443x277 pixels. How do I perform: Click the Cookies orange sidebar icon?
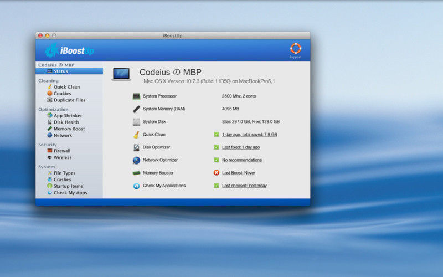tap(50, 93)
